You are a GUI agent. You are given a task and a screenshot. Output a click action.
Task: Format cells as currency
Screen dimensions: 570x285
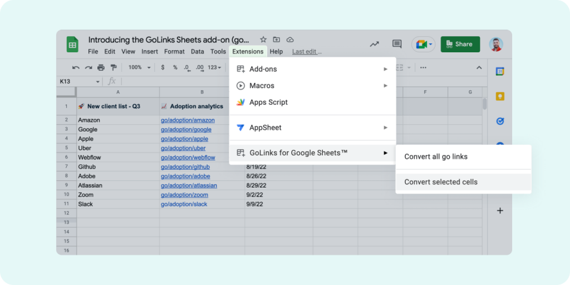[163, 67]
